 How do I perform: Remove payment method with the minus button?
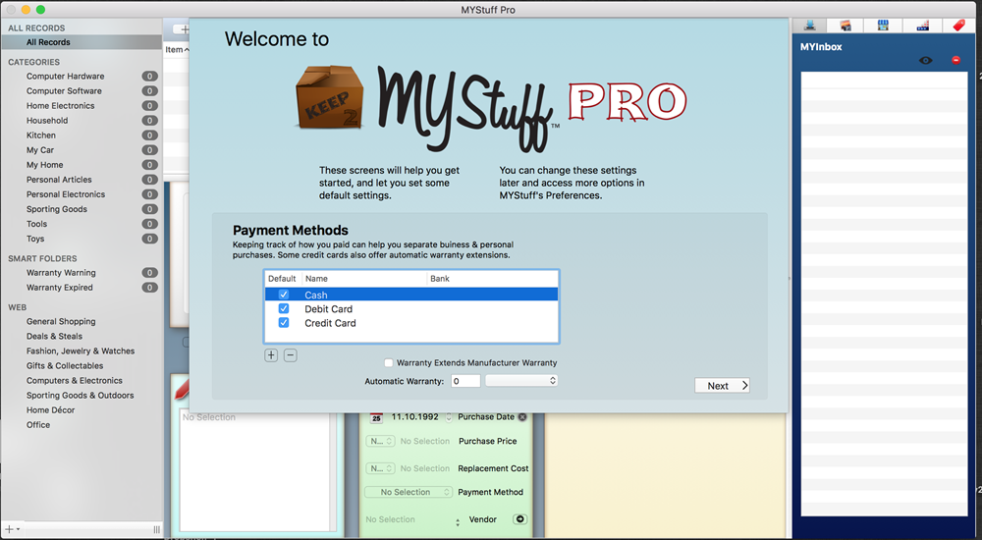(290, 355)
